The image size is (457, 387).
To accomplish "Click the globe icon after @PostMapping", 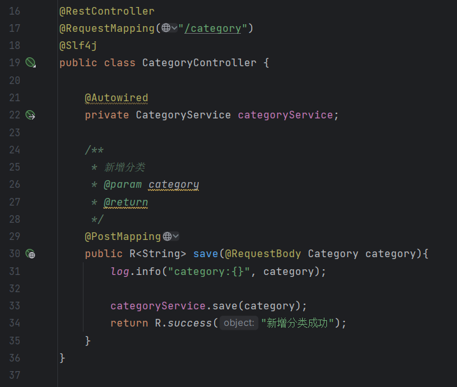I will [x=167, y=236].
